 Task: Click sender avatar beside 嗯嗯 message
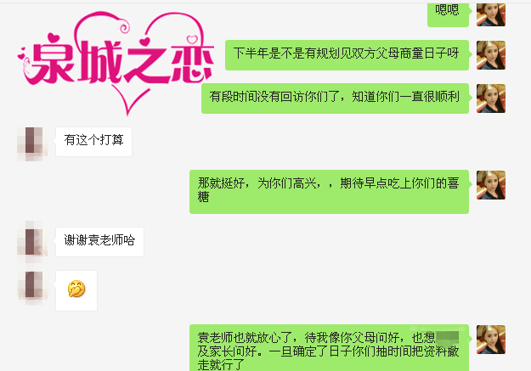coord(491,14)
